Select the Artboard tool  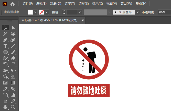(x=5, y=101)
